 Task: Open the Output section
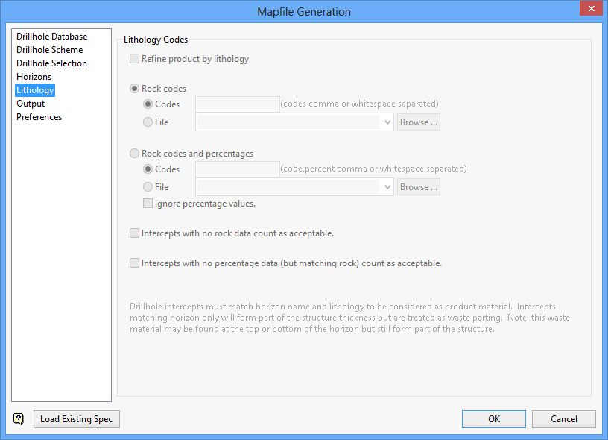31,104
